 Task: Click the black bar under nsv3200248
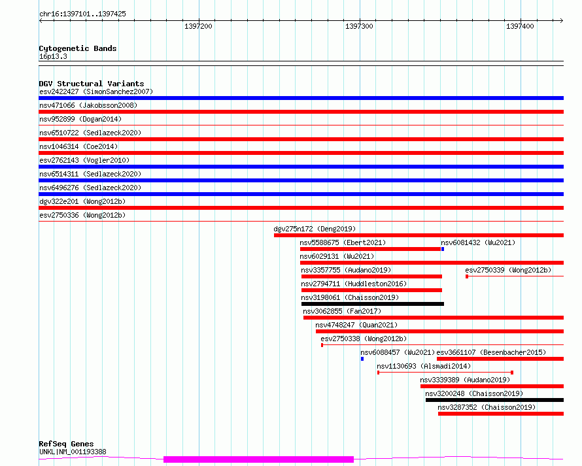(494, 400)
